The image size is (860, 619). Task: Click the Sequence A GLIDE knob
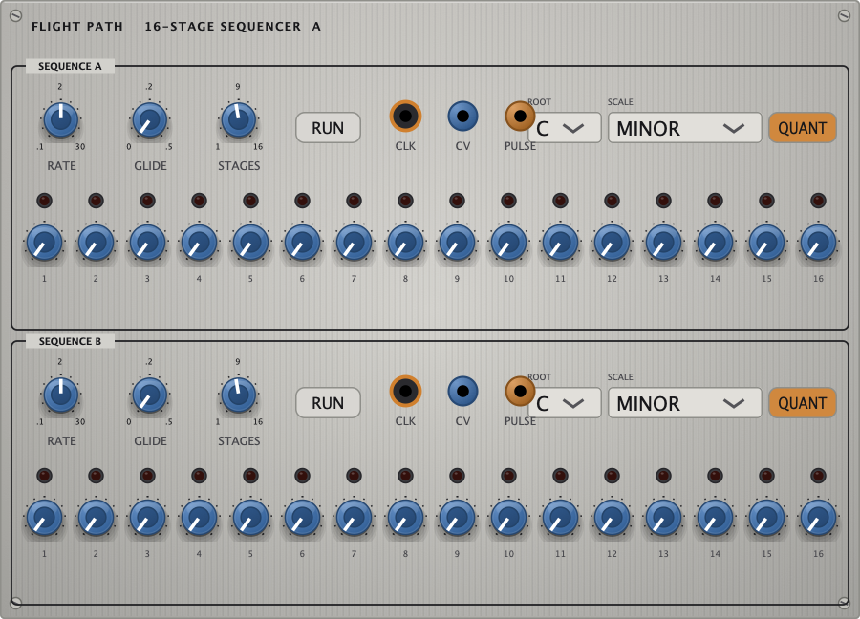(150, 119)
